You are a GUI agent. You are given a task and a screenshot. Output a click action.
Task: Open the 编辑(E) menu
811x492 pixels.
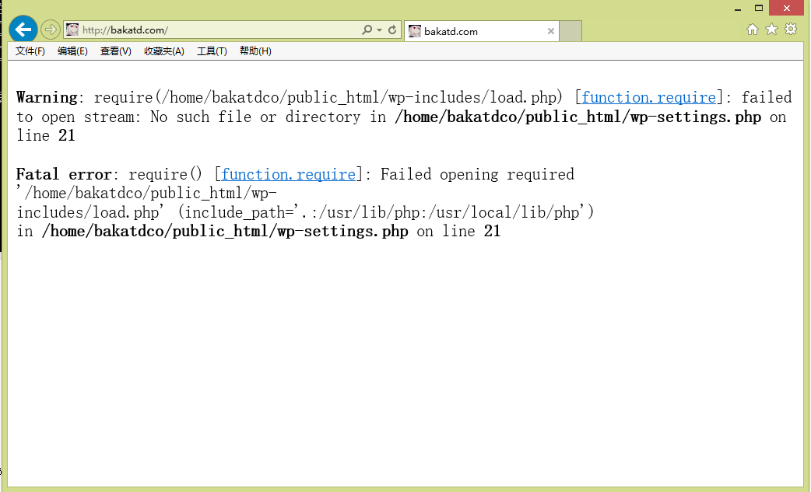click(x=72, y=51)
